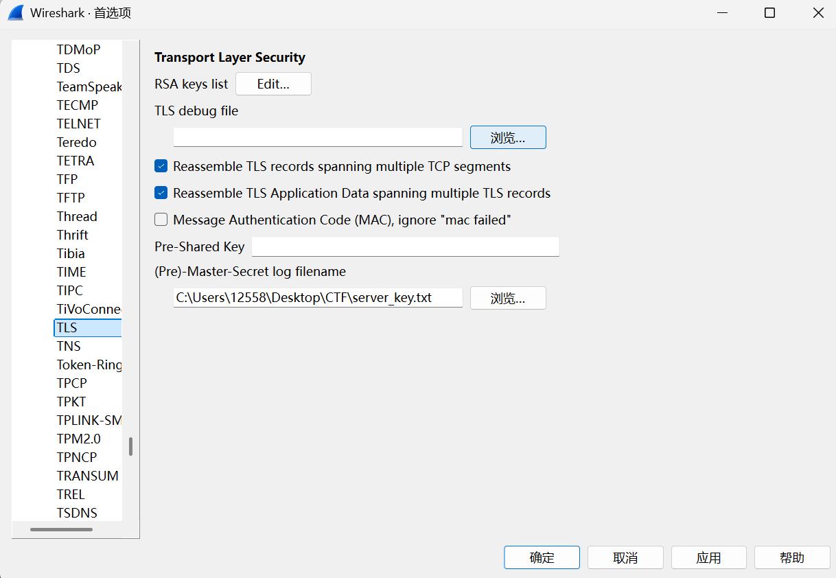Open RSA keys list Edit button
Viewport: 836px width, 578px height.
tap(273, 84)
